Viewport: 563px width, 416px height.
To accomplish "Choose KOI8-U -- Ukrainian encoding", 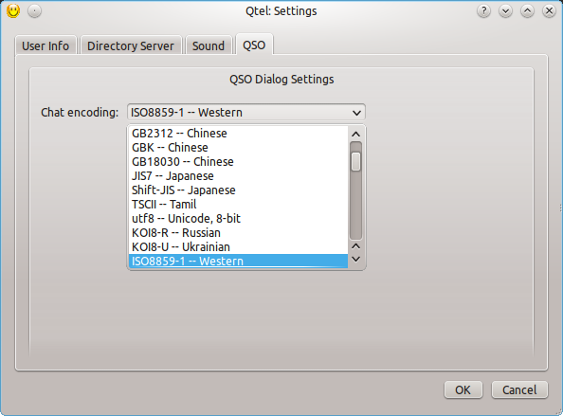I will click(238, 247).
